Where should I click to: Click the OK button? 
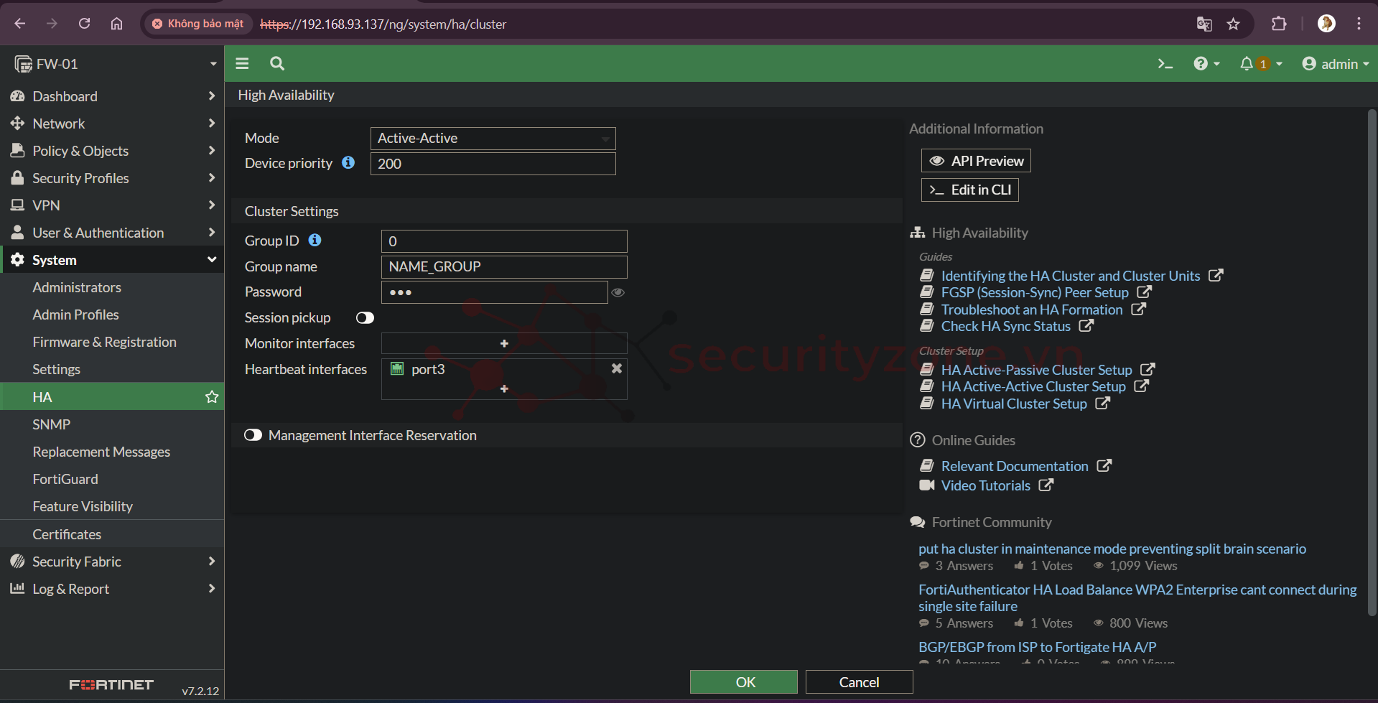743,682
